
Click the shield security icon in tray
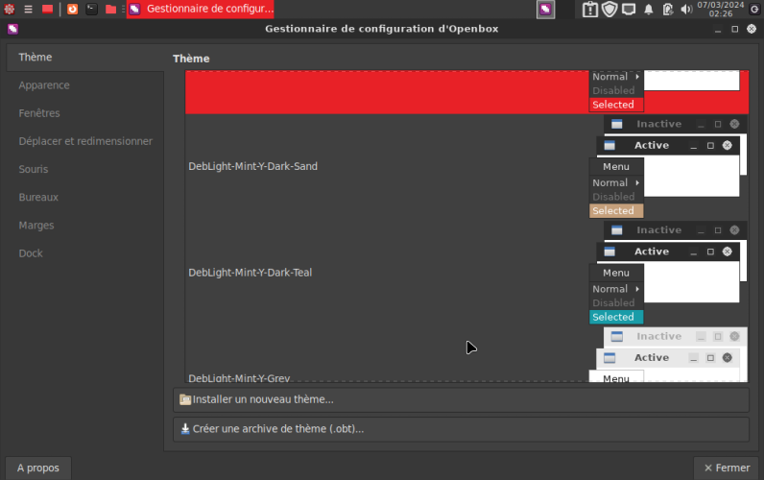[x=609, y=10]
